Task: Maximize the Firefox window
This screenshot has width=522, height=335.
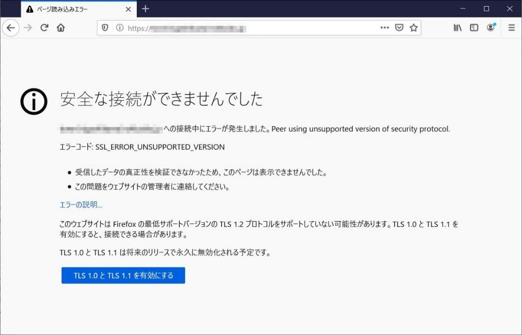Action: [486, 9]
